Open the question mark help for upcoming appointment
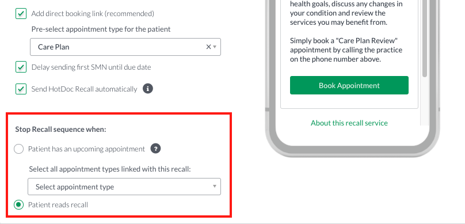This screenshot has height=224, width=465. 156,149
